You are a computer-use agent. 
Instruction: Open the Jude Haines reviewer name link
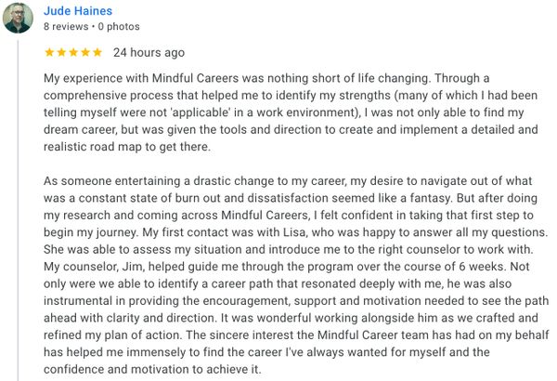pyautogui.click(x=80, y=10)
